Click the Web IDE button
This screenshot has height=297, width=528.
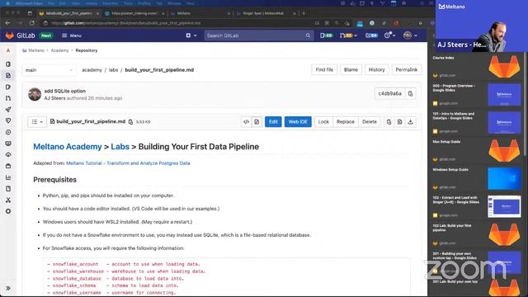pyautogui.click(x=298, y=122)
